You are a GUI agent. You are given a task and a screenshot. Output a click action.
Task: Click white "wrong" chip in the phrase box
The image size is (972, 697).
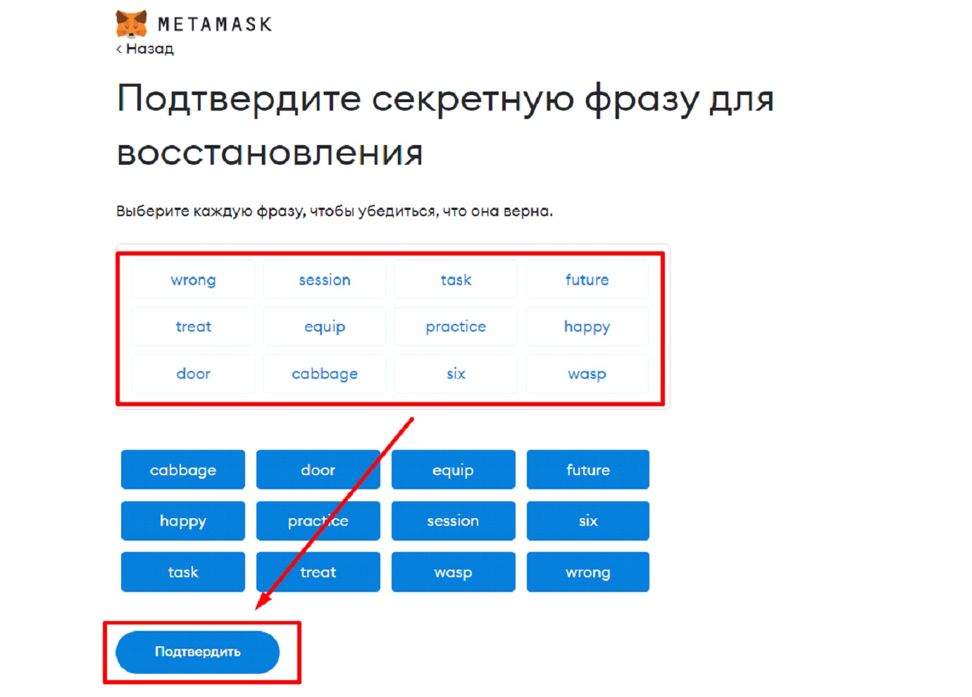194,280
